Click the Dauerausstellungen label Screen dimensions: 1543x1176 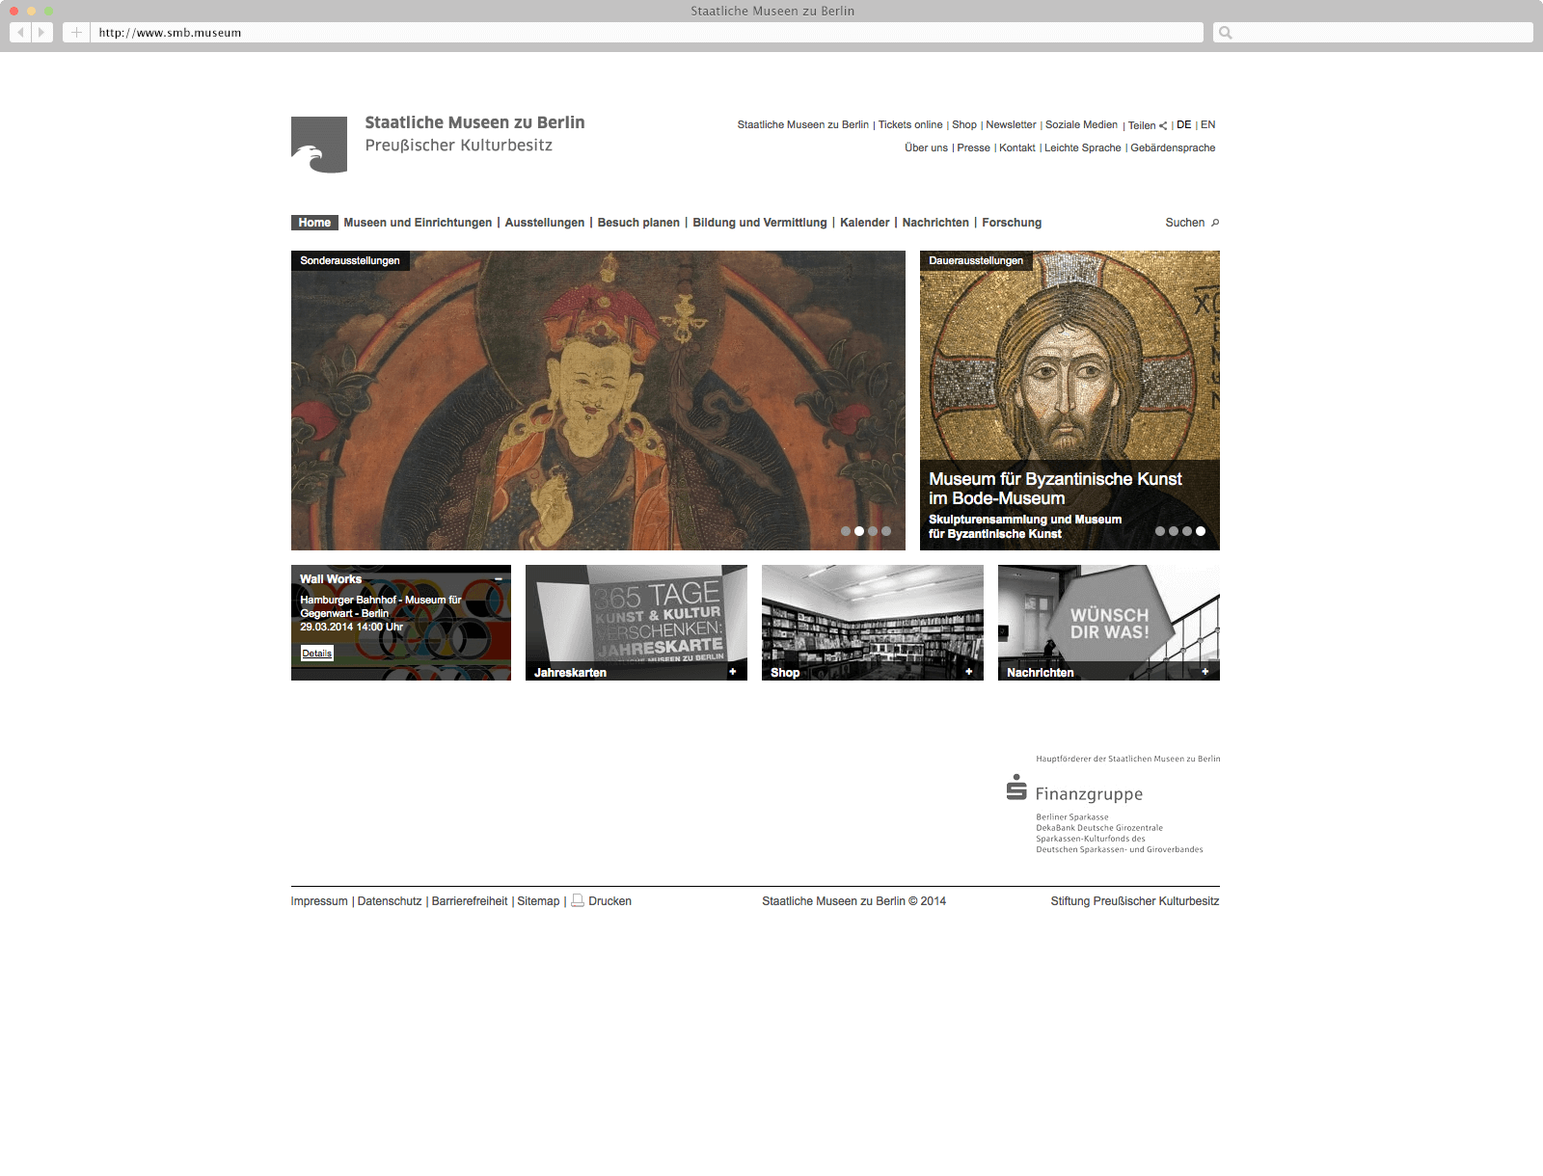(976, 260)
